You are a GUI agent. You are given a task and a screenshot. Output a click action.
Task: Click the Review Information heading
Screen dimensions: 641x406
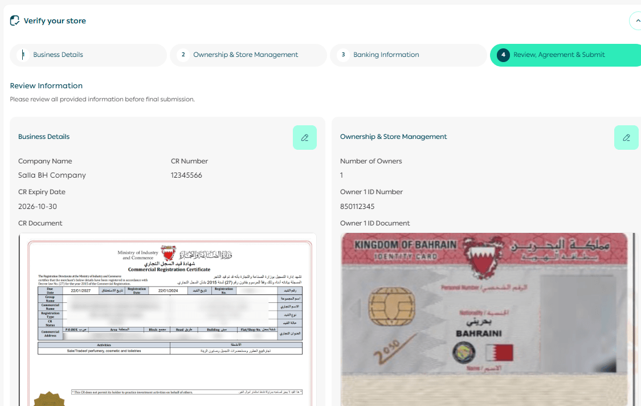coord(46,86)
